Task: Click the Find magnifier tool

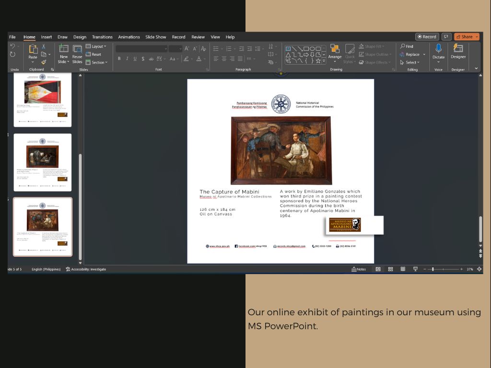Action: (407, 46)
